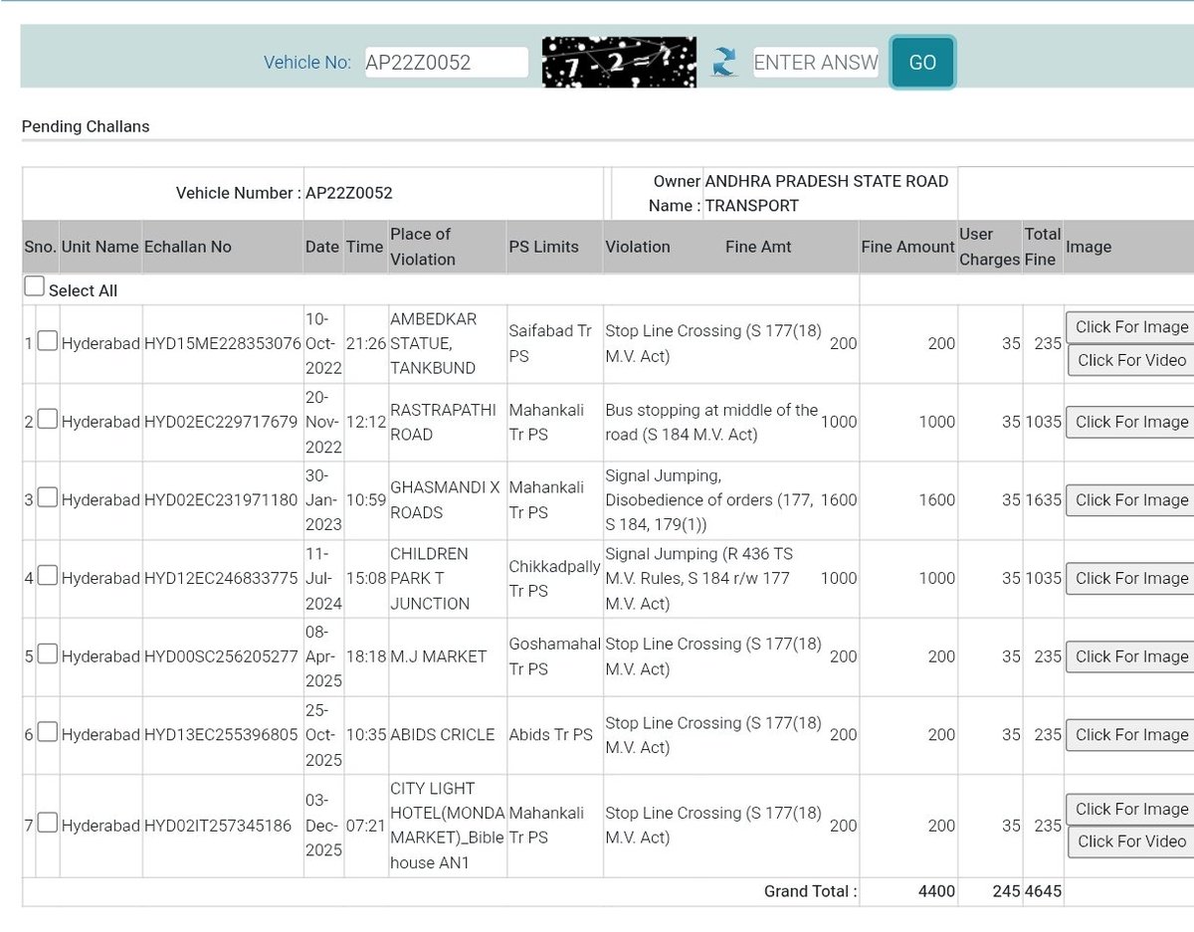Focus the ENTER ANSWER captcha field
The height and width of the screenshot is (932, 1194).
coord(816,62)
